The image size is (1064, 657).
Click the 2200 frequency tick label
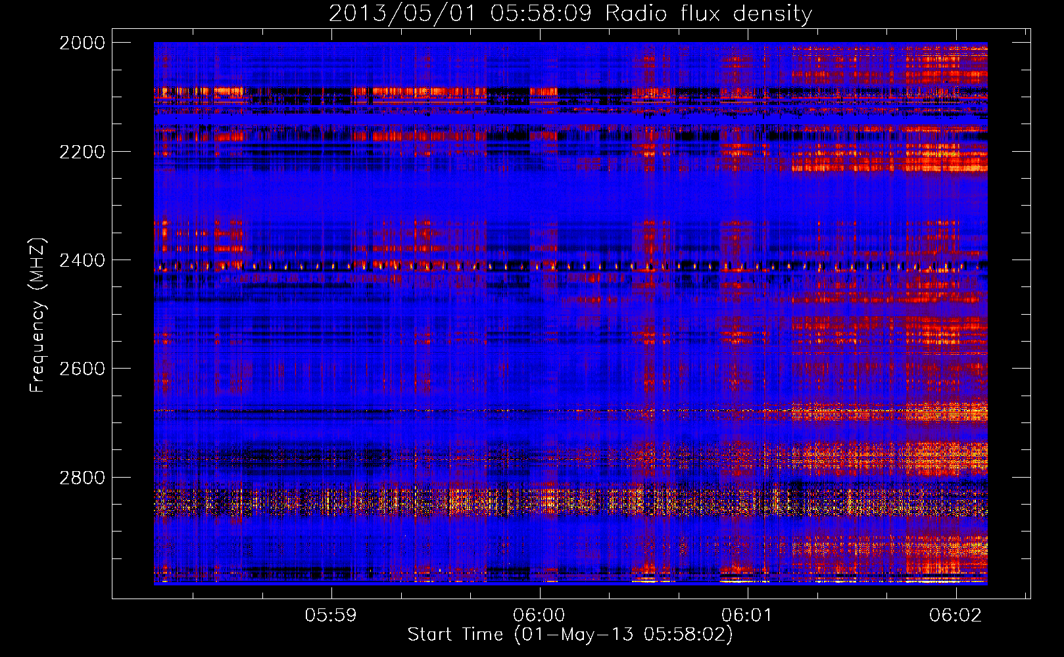tap(82, 152)
